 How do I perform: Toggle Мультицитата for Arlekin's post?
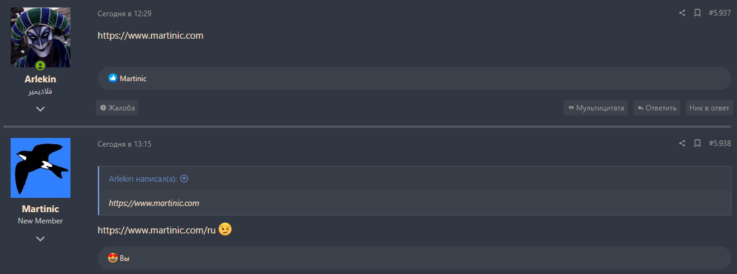pyautogui.click(x=595, y=108)
